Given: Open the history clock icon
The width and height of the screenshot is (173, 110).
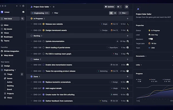Looking at the screenshot, I should pos(23,6).
